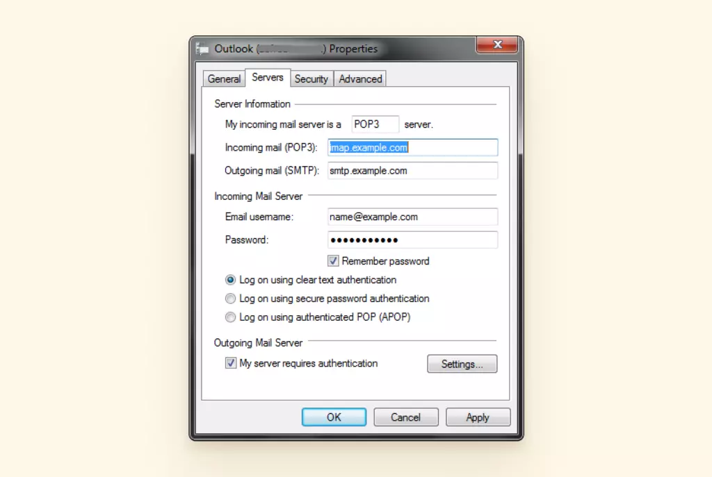Click the Outgoing Mail Server section label

point(258,343)
